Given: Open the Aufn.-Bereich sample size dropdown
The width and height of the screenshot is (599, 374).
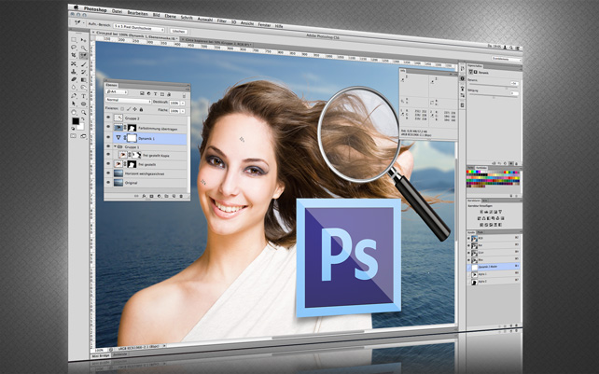Looking at the screenshot, I should tap(139, 28).
